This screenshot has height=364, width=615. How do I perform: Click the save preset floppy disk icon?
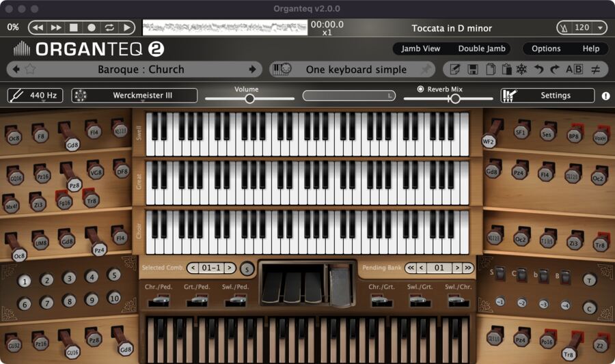coord(472,69)
